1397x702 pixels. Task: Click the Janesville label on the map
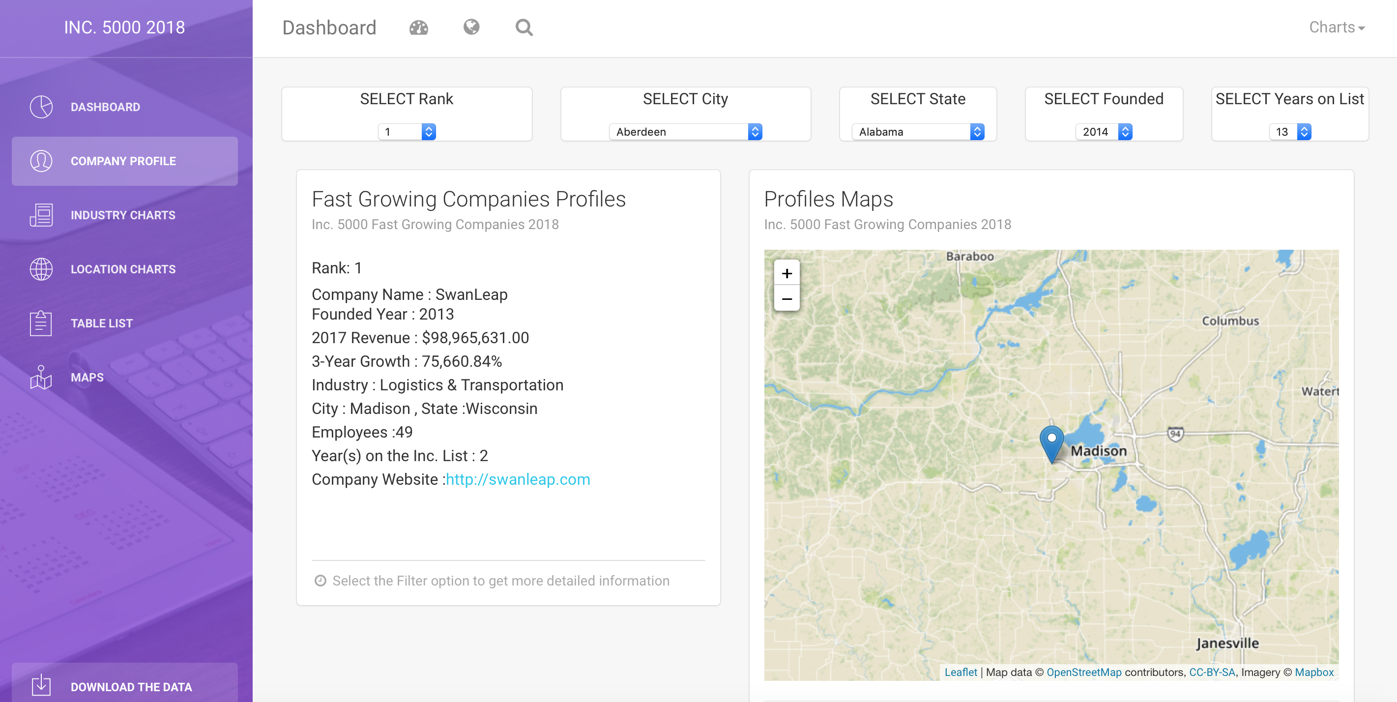coord(1227,643)
